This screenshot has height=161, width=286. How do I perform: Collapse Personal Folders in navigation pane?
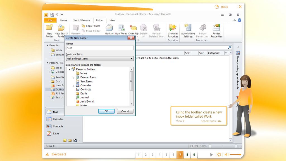(x=47, y=63)
